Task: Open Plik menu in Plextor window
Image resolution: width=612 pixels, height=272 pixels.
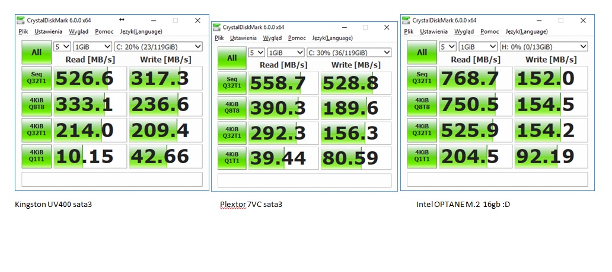Action: (x=219, y=38)
